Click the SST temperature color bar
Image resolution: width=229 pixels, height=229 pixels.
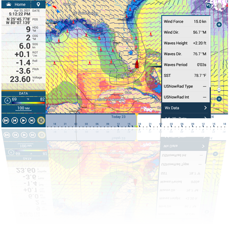28,103
